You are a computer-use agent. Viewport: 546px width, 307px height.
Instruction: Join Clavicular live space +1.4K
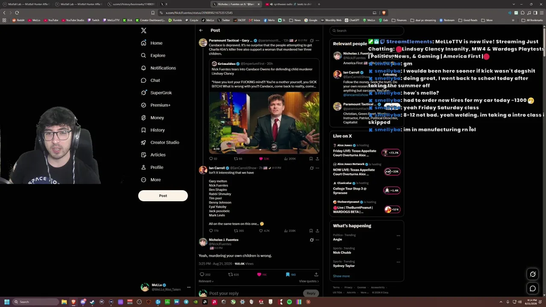pyautogui.click(x=391, y=190)
